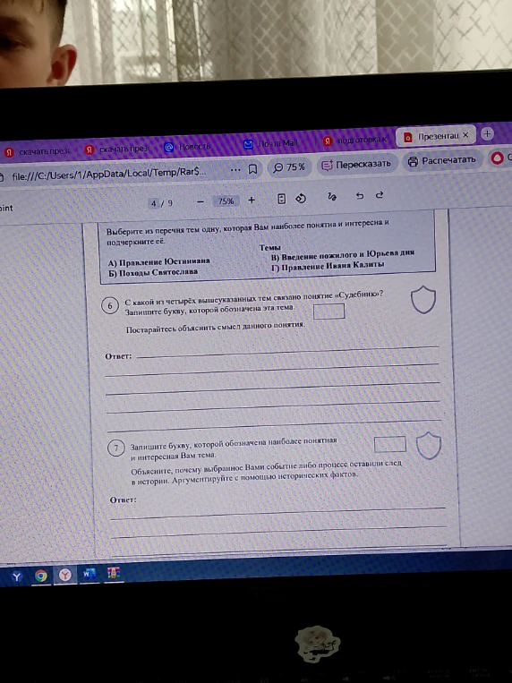Click the Пересказать button
The width and height of the screenshot is (512, 683).
coord(357,165)
